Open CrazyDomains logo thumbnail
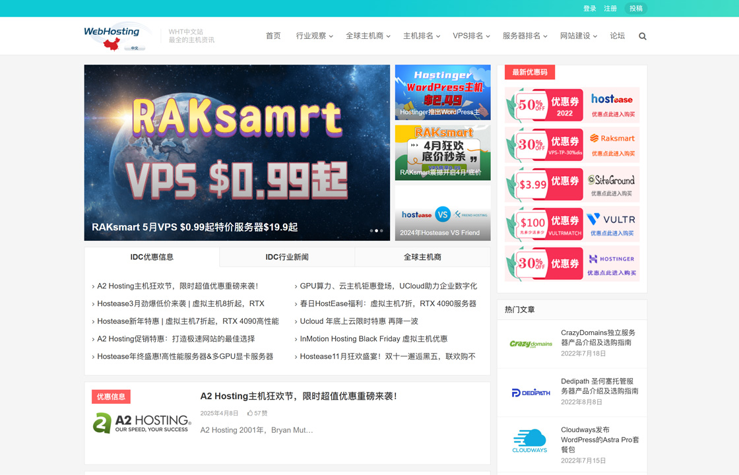 pos(530,344)
